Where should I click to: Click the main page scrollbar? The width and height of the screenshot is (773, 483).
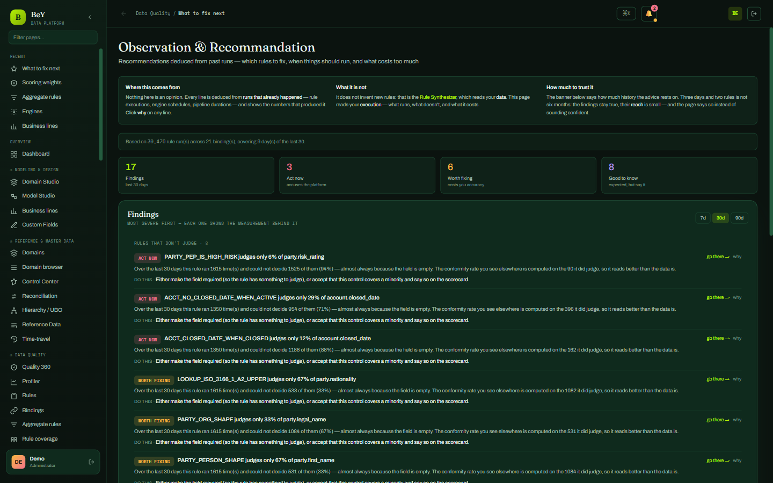(771, 131)
